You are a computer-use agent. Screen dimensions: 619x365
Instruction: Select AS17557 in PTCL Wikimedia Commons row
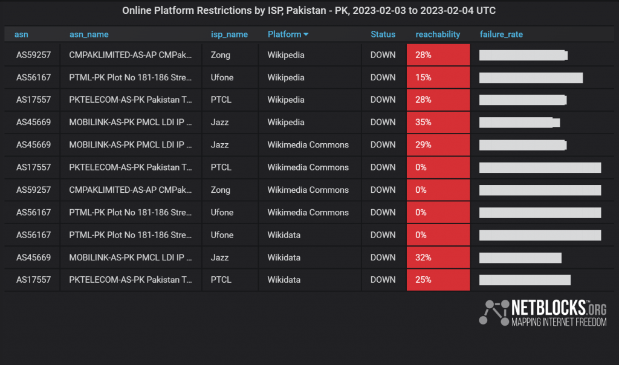(34, 167)
